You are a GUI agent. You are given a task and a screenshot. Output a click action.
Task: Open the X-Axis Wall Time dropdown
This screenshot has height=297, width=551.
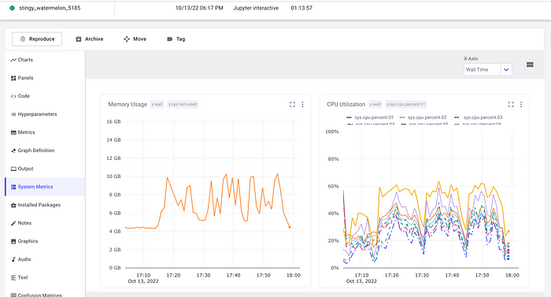[488, 69]
